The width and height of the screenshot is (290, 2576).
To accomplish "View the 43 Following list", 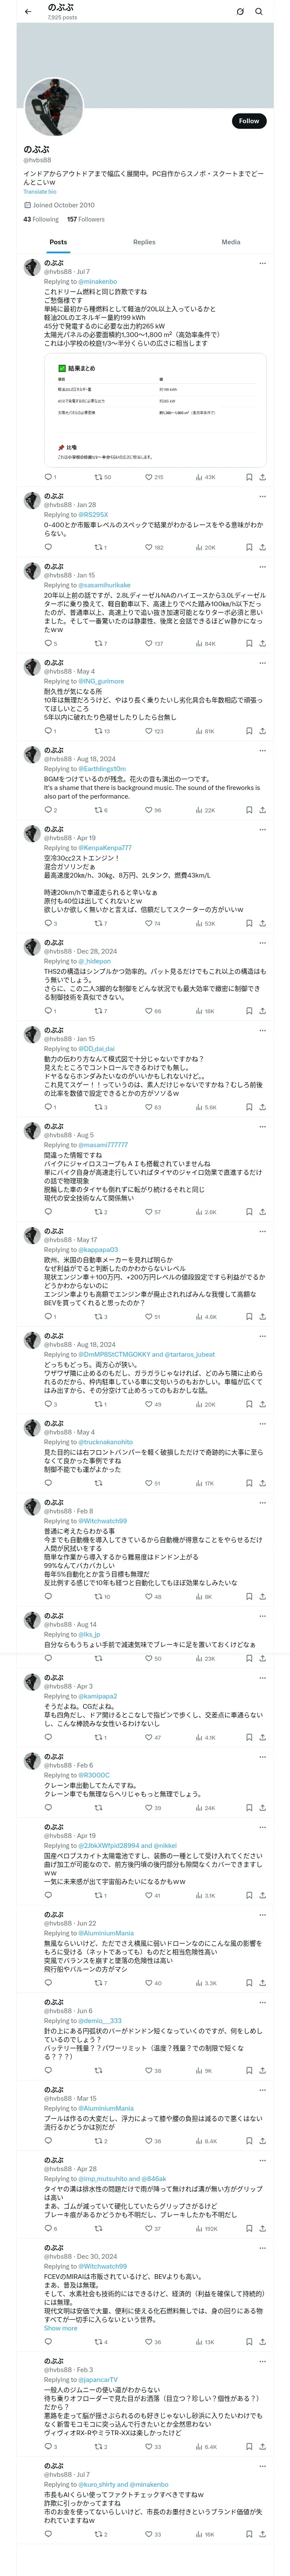I will point(41,219).
